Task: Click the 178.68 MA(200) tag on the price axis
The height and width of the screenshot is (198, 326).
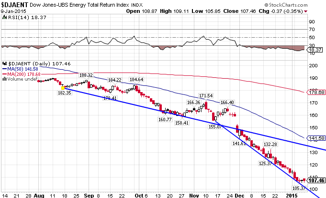Action: [x=316, y=93]
